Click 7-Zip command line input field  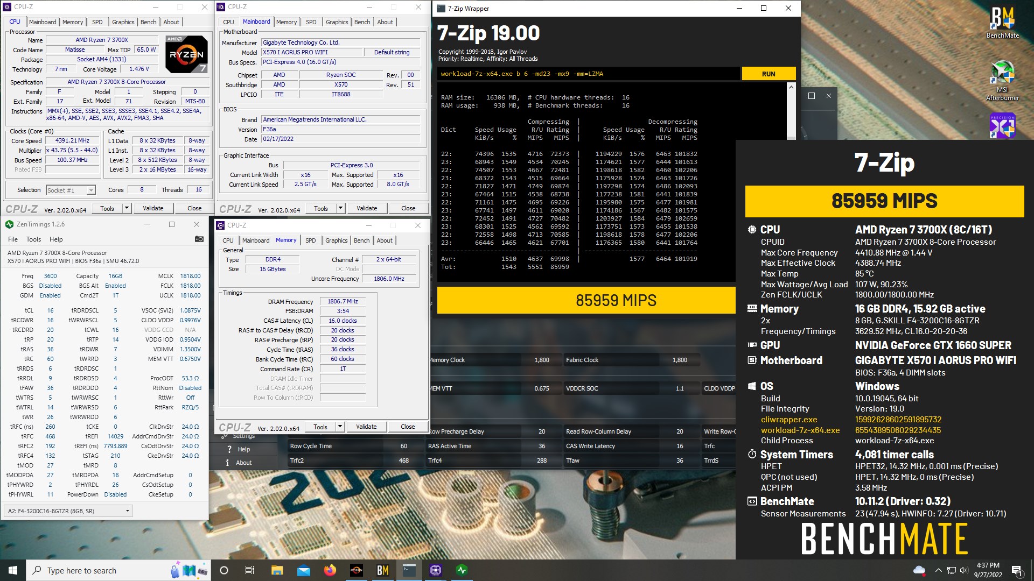click(588, 74)
